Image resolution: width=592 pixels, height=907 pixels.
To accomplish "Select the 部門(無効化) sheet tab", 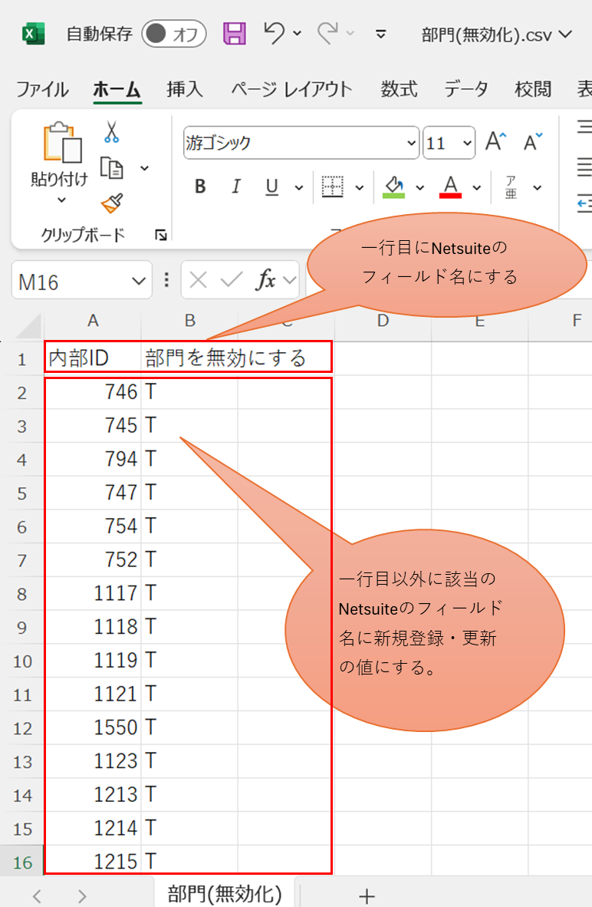I will [x=225, y=894].
